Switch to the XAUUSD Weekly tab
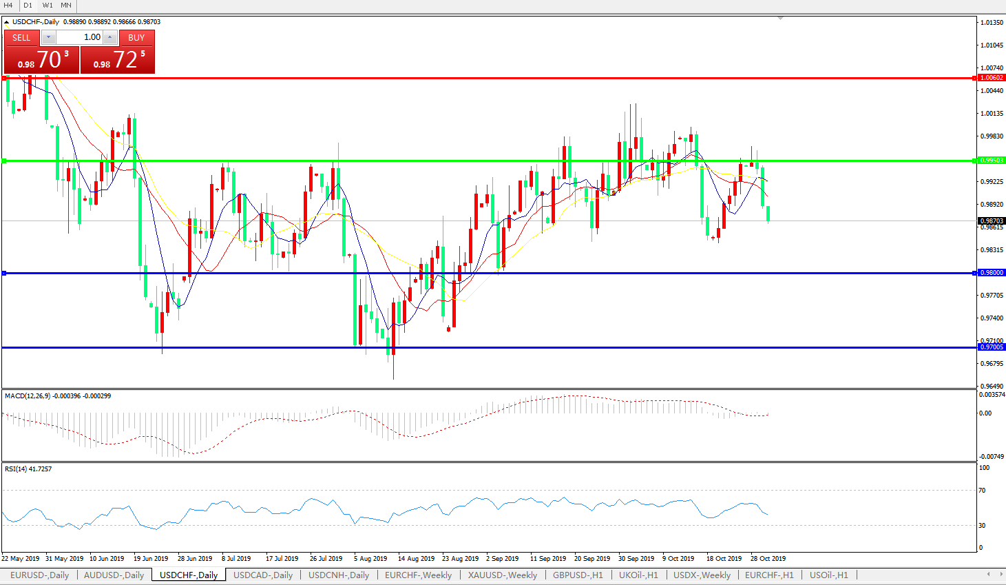This screenshot has height=585, width=1006. pyautogui.click(x=502, y=575)
